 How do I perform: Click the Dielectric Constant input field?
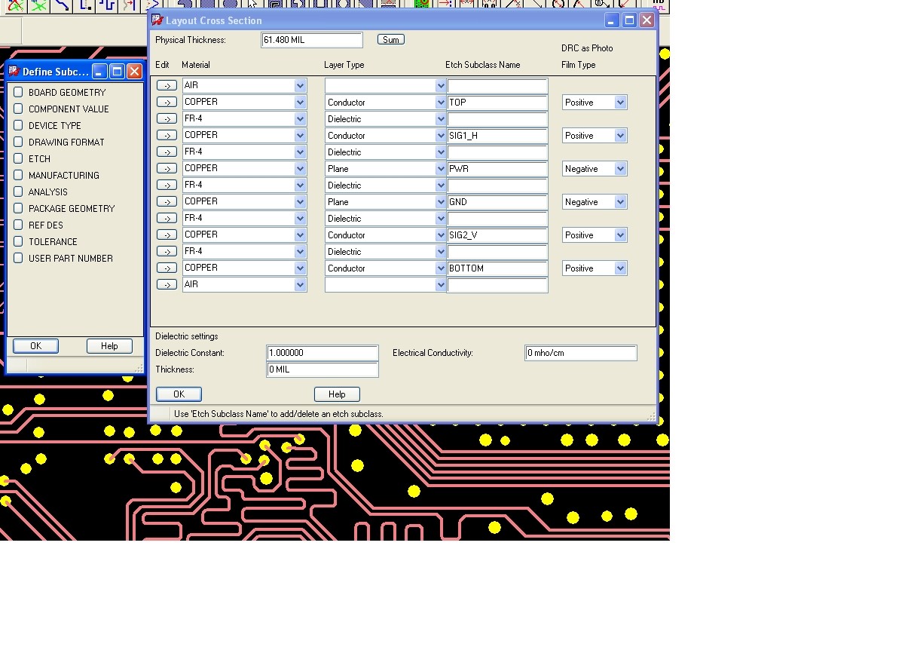(322, 353)
